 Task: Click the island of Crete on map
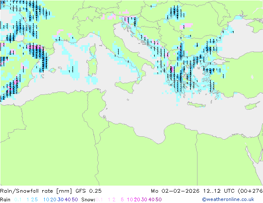[x=196, y=104]
